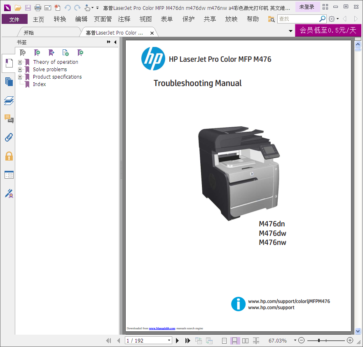Redo the last undone action
The image size is (363, 347).
click(x=77, y=8)
